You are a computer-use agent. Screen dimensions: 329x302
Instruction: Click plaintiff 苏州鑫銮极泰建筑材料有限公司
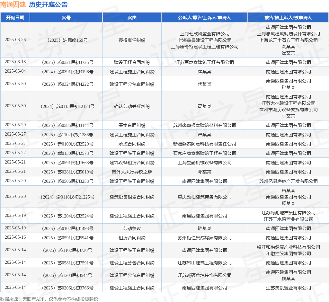click(x=205, y=125)
